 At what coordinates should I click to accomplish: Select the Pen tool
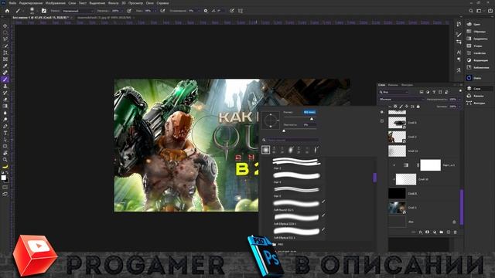[x=5, y=127]
